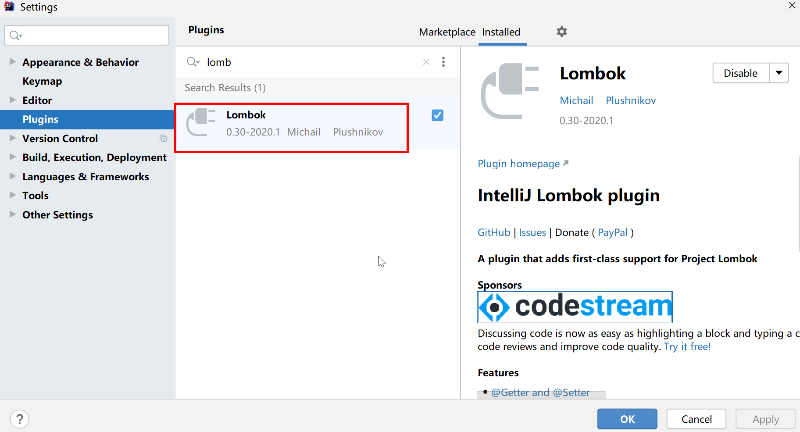800x432 pixels.
Task: Click the Lombok plugin icon in results
Action: click(201, 122)
